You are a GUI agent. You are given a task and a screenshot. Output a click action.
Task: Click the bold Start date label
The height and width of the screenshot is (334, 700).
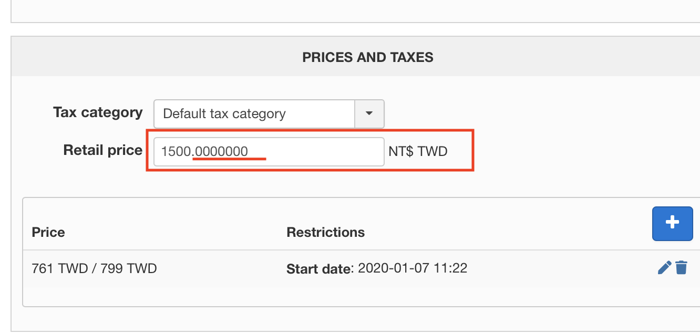[318, 269]
